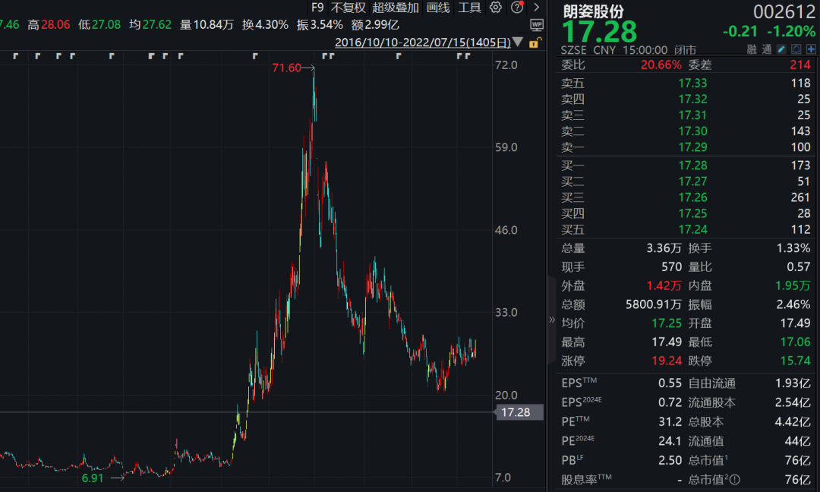
Task: Click the 通 stock connect tag
Action: pyautogui.click(x=767, y=49)
